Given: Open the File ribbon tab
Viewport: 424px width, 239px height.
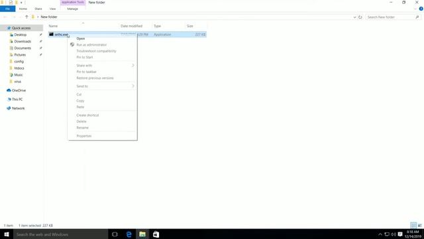Looking at the screenshot, I should coord(7,9).
